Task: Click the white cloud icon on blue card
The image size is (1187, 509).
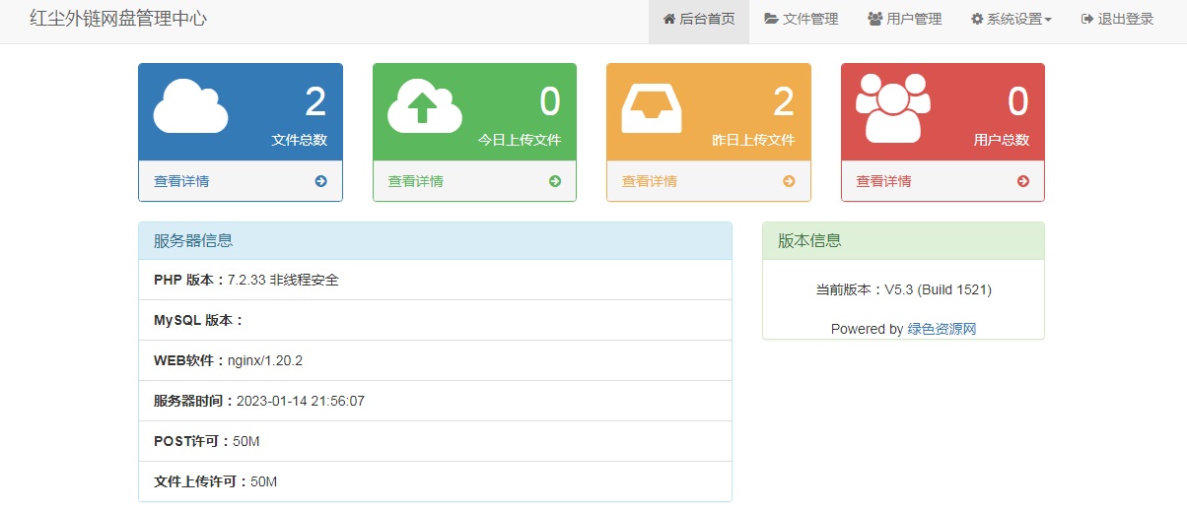Action: point(190,106)
